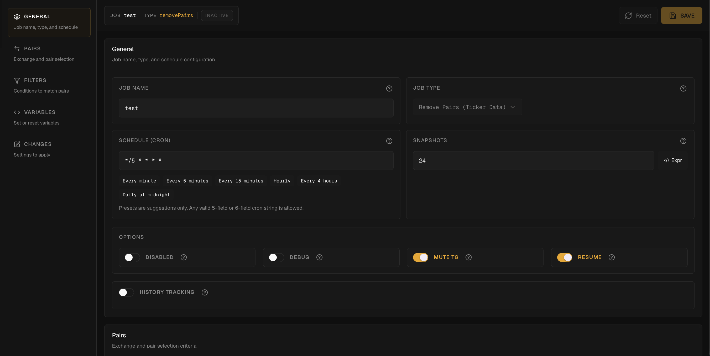Click the Pairs section heading at bottom
Viewport: 710px width, 356px height.
click(119, 335)
